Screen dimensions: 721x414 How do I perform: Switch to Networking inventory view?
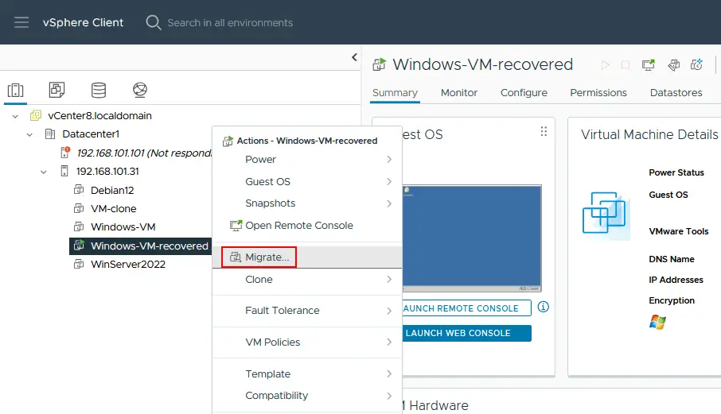[x=140, y=90]
